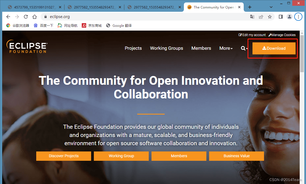Screen dimensions: 306x184
Task: Click the eclipse.org address bar
Action: tap(137, 17)
